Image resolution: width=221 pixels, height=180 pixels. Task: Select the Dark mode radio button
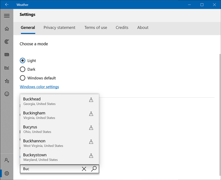click(23, 69)
